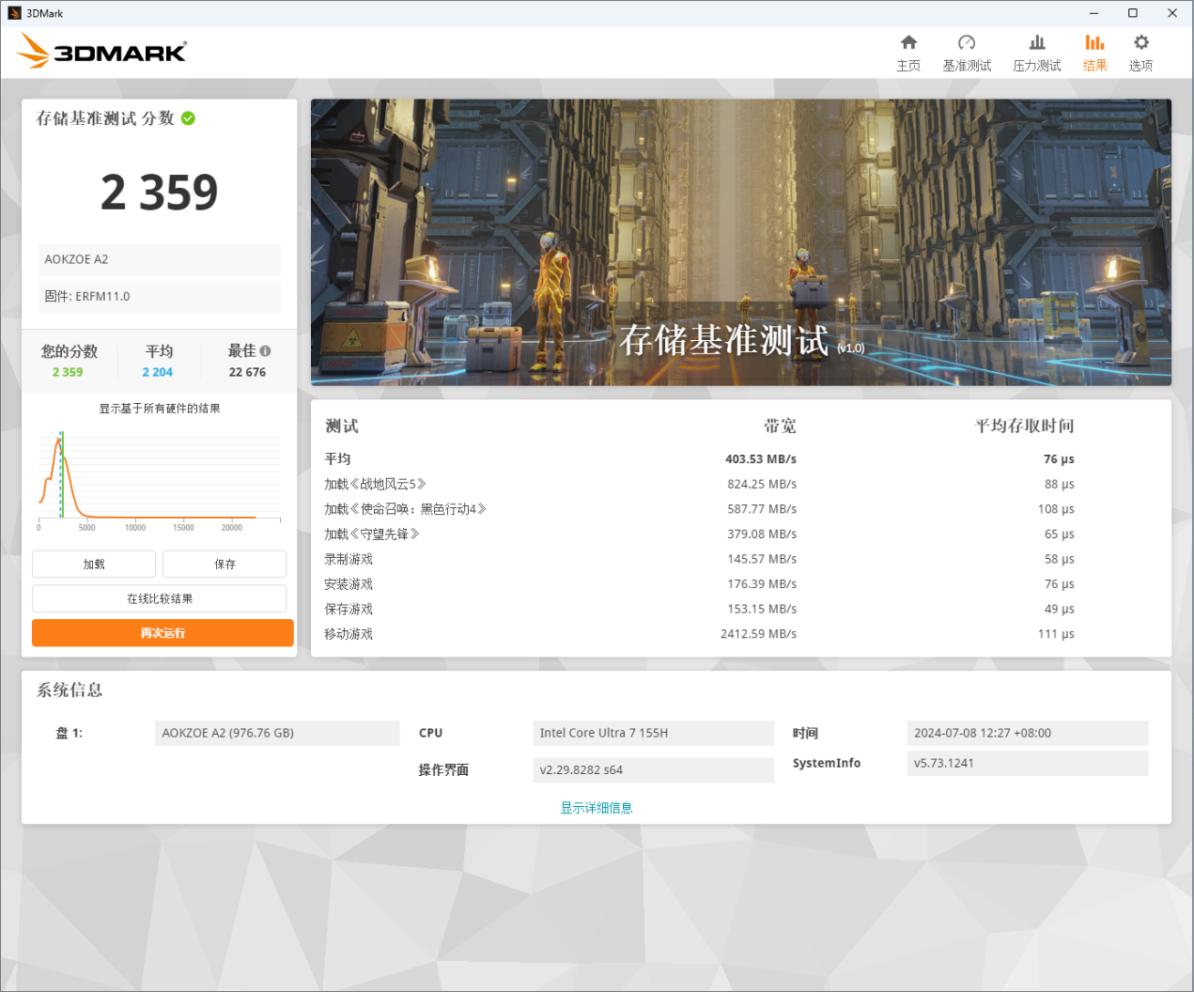Maximize the 3DMark window
The height and width of the screenshot is (992, 1194).
click(x=1133, y=13)
